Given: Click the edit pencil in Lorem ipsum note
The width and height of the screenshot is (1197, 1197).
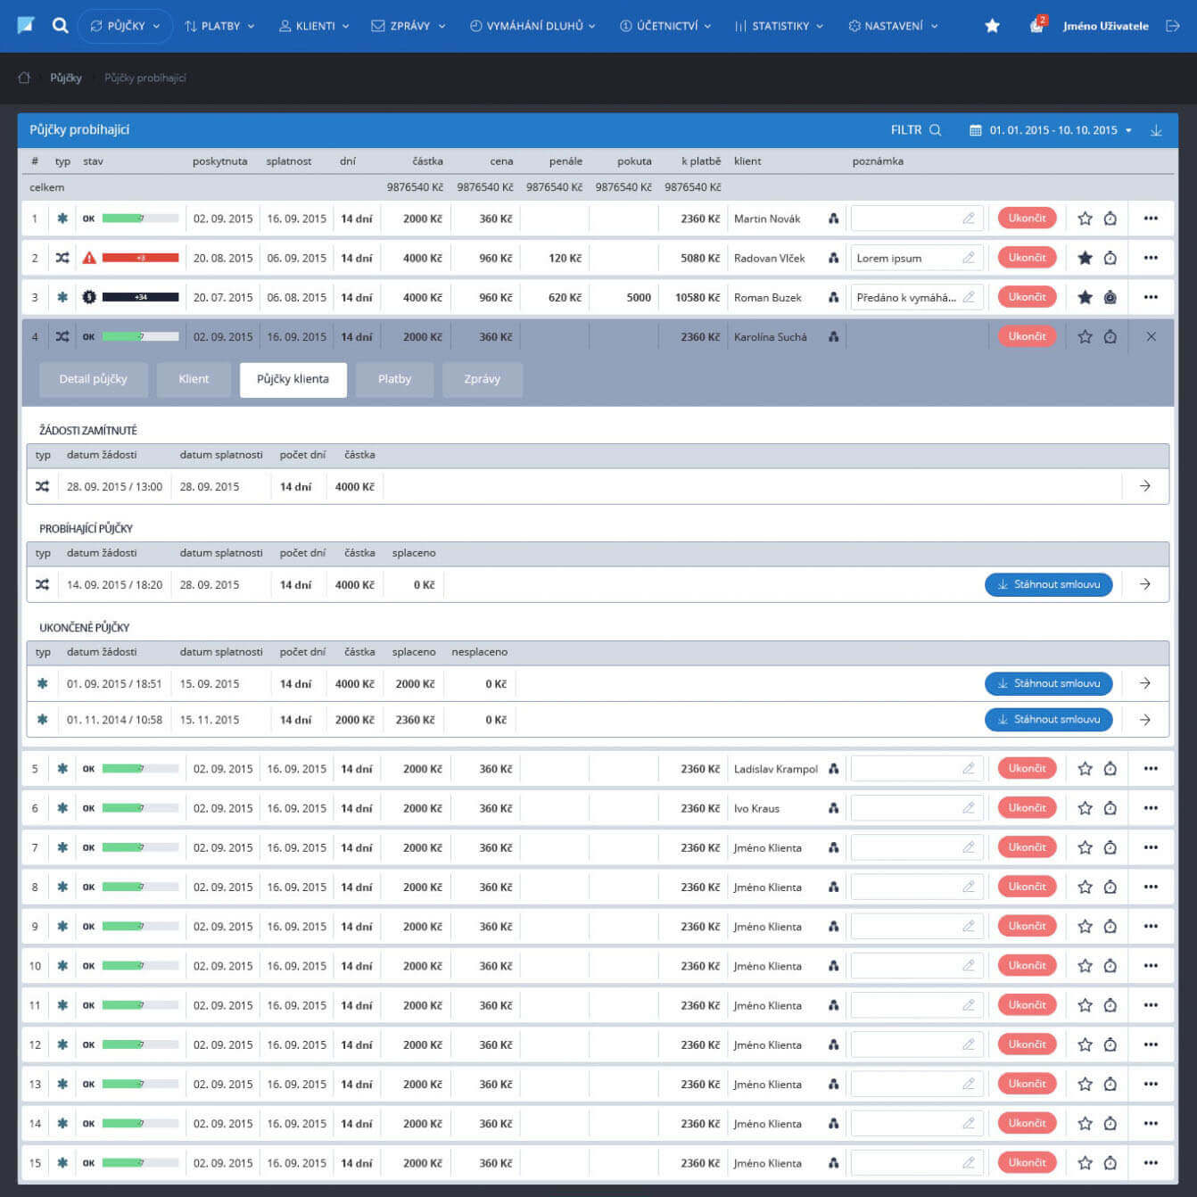Looking at the screenshot, I should (969, 258).
